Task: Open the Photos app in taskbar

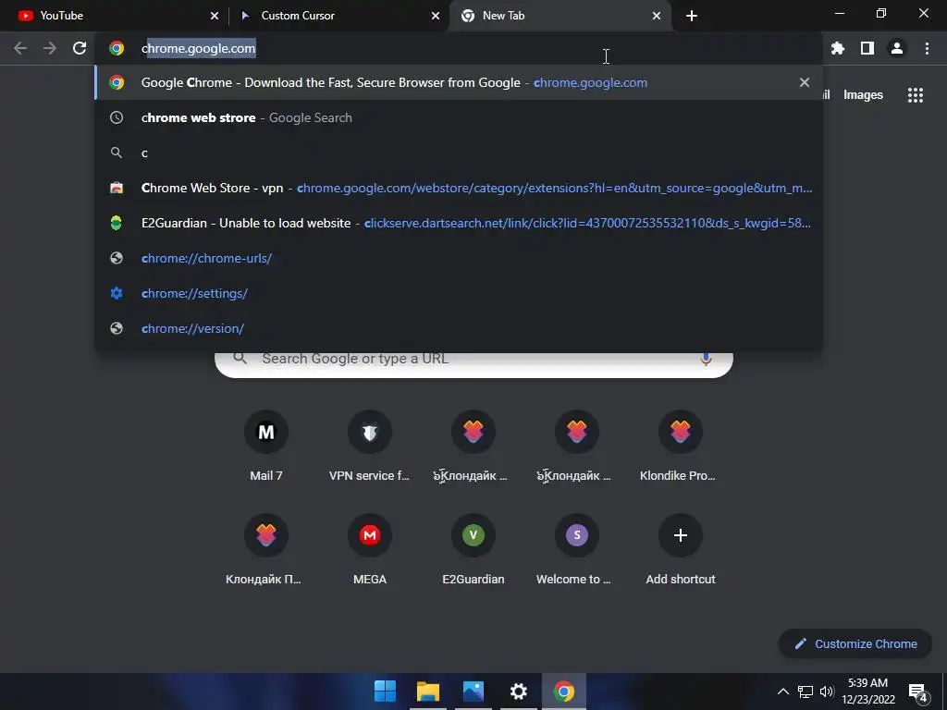Action: click(473, 692)
